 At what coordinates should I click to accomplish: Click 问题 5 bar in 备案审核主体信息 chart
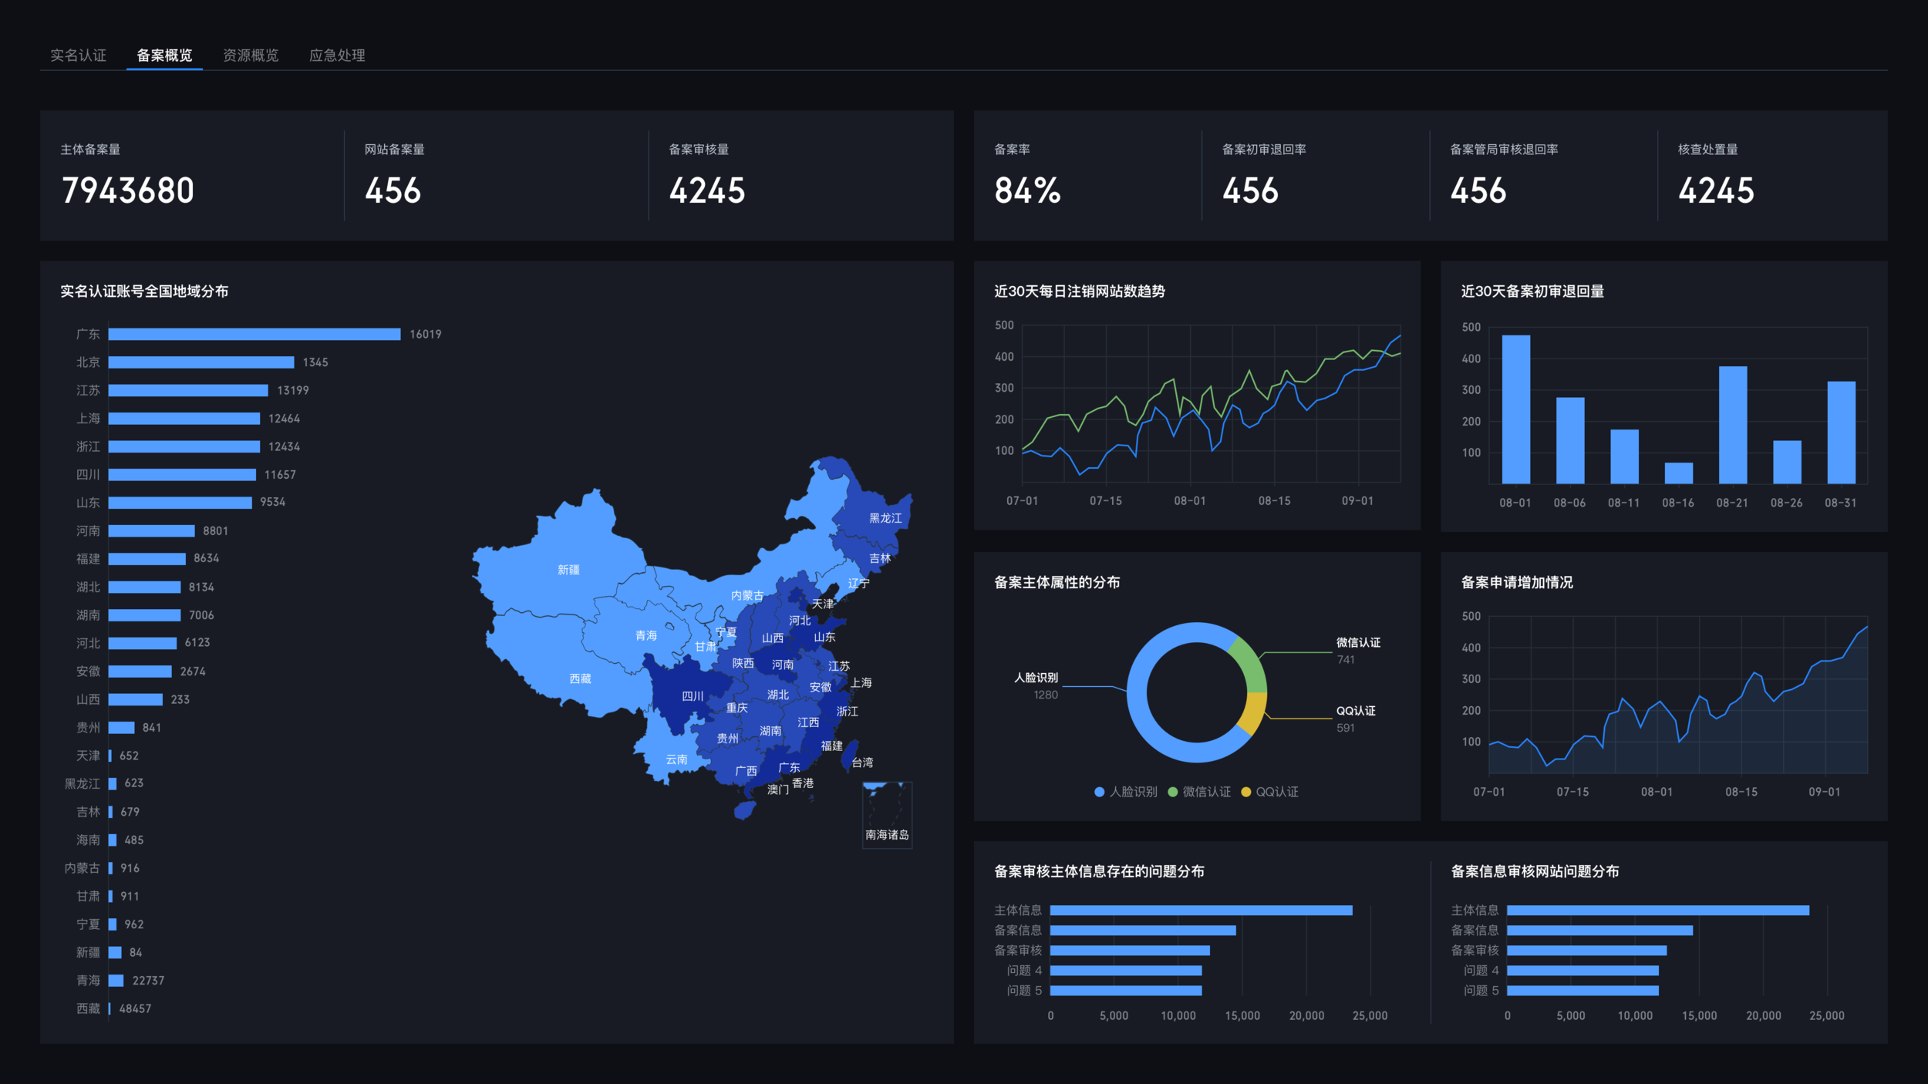pos(1126,991)
